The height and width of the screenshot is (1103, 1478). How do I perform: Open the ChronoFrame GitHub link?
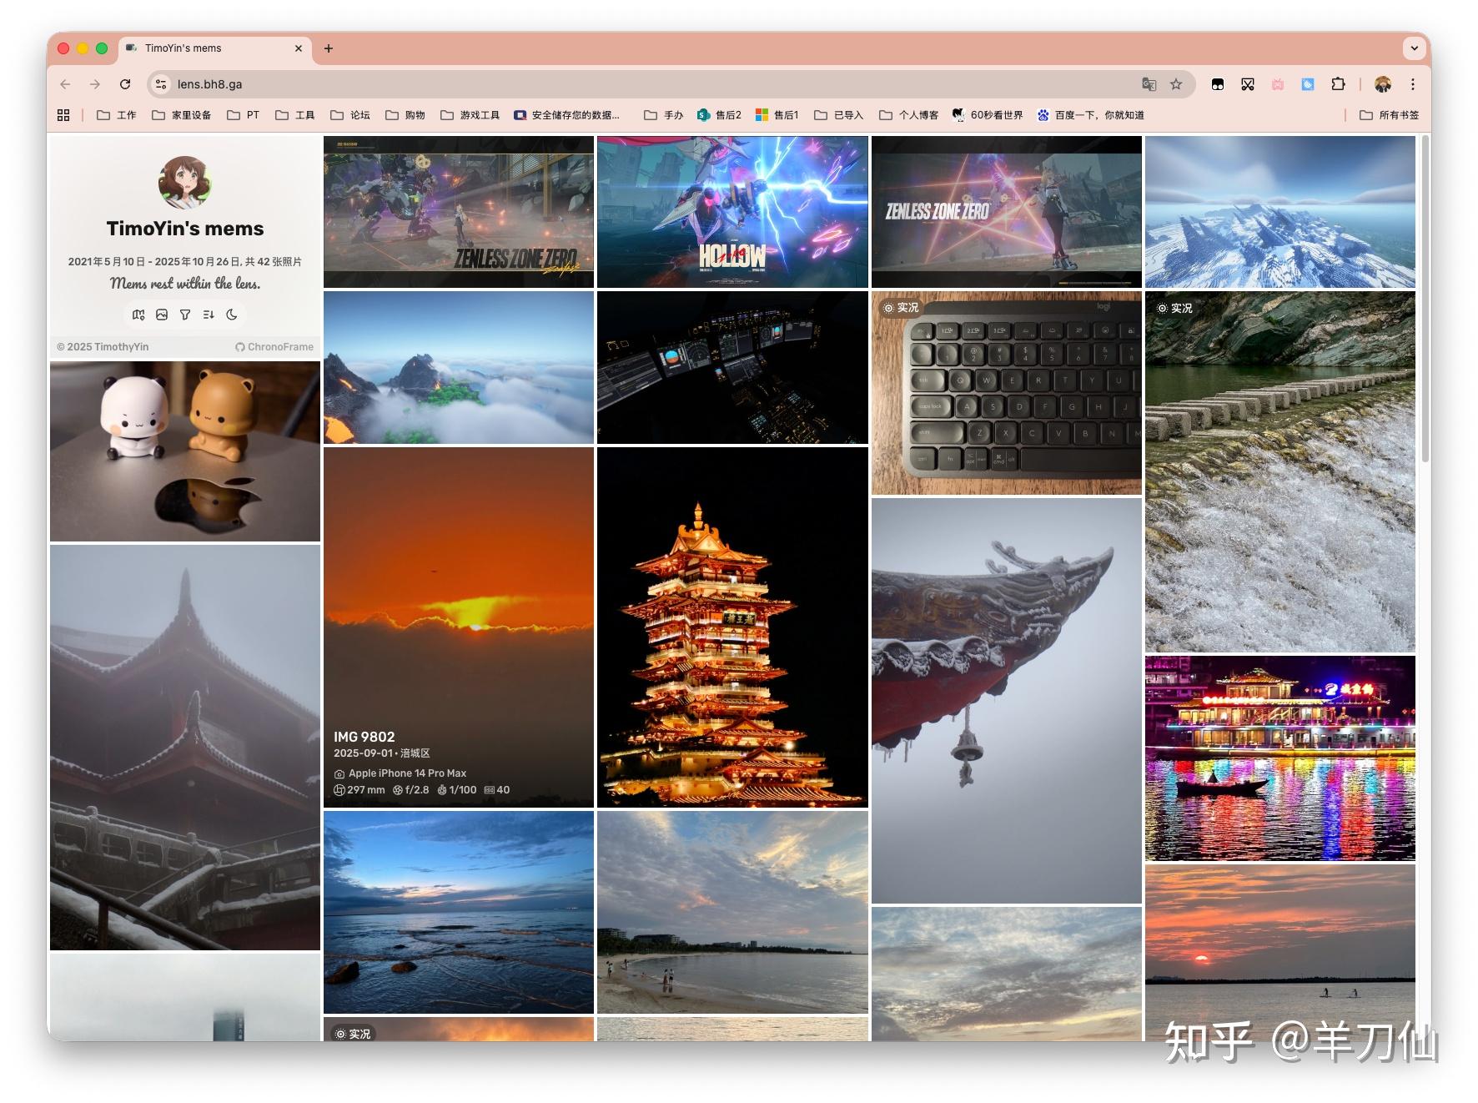(x=274, y=347)
